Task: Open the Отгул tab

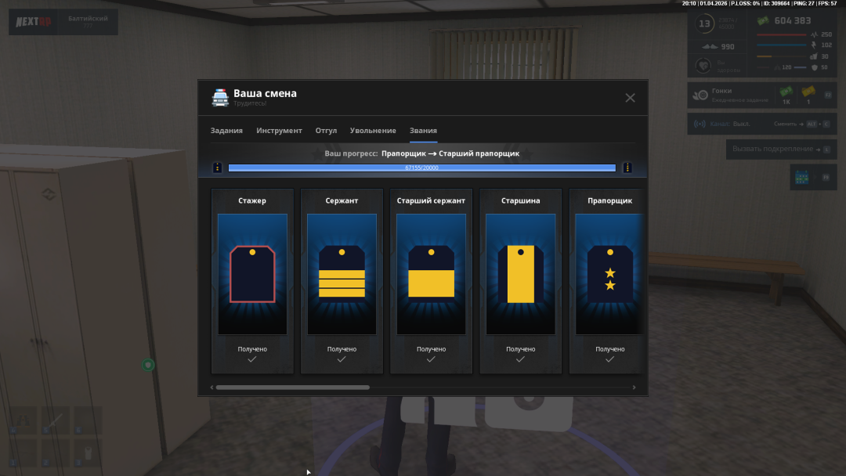Action: (x=326, y=131)
